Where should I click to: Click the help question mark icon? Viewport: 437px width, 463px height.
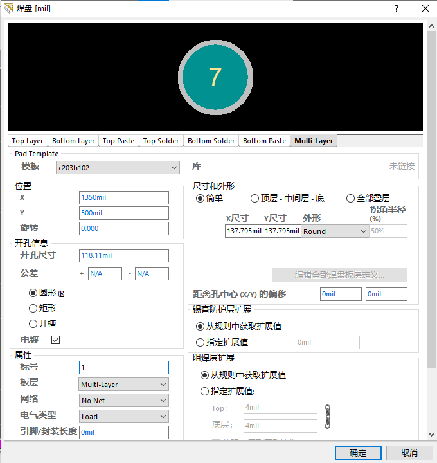pyautogui.click(x=397, y=8)
